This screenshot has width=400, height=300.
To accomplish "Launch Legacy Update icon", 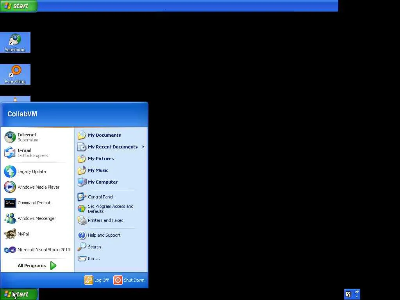I will [x=10, y=171].
